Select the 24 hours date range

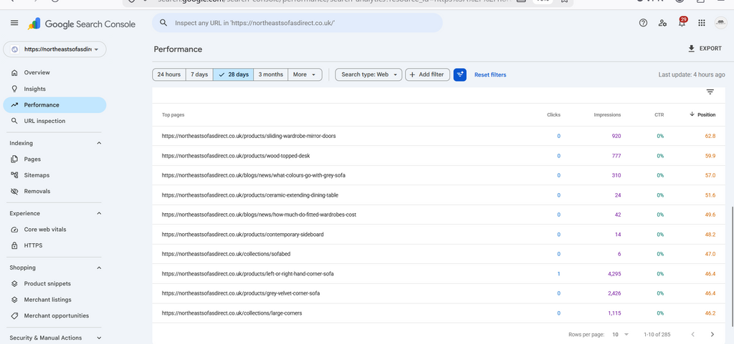tap(169, 74)
